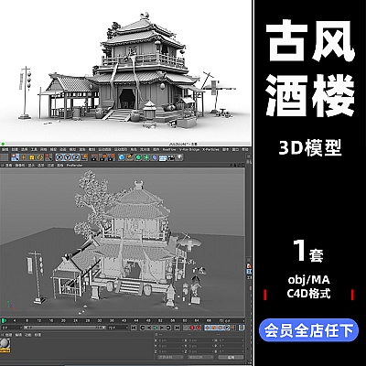366x366 pixels.
Task: Toggle the second red autokey button
Action: coord(199,328)
